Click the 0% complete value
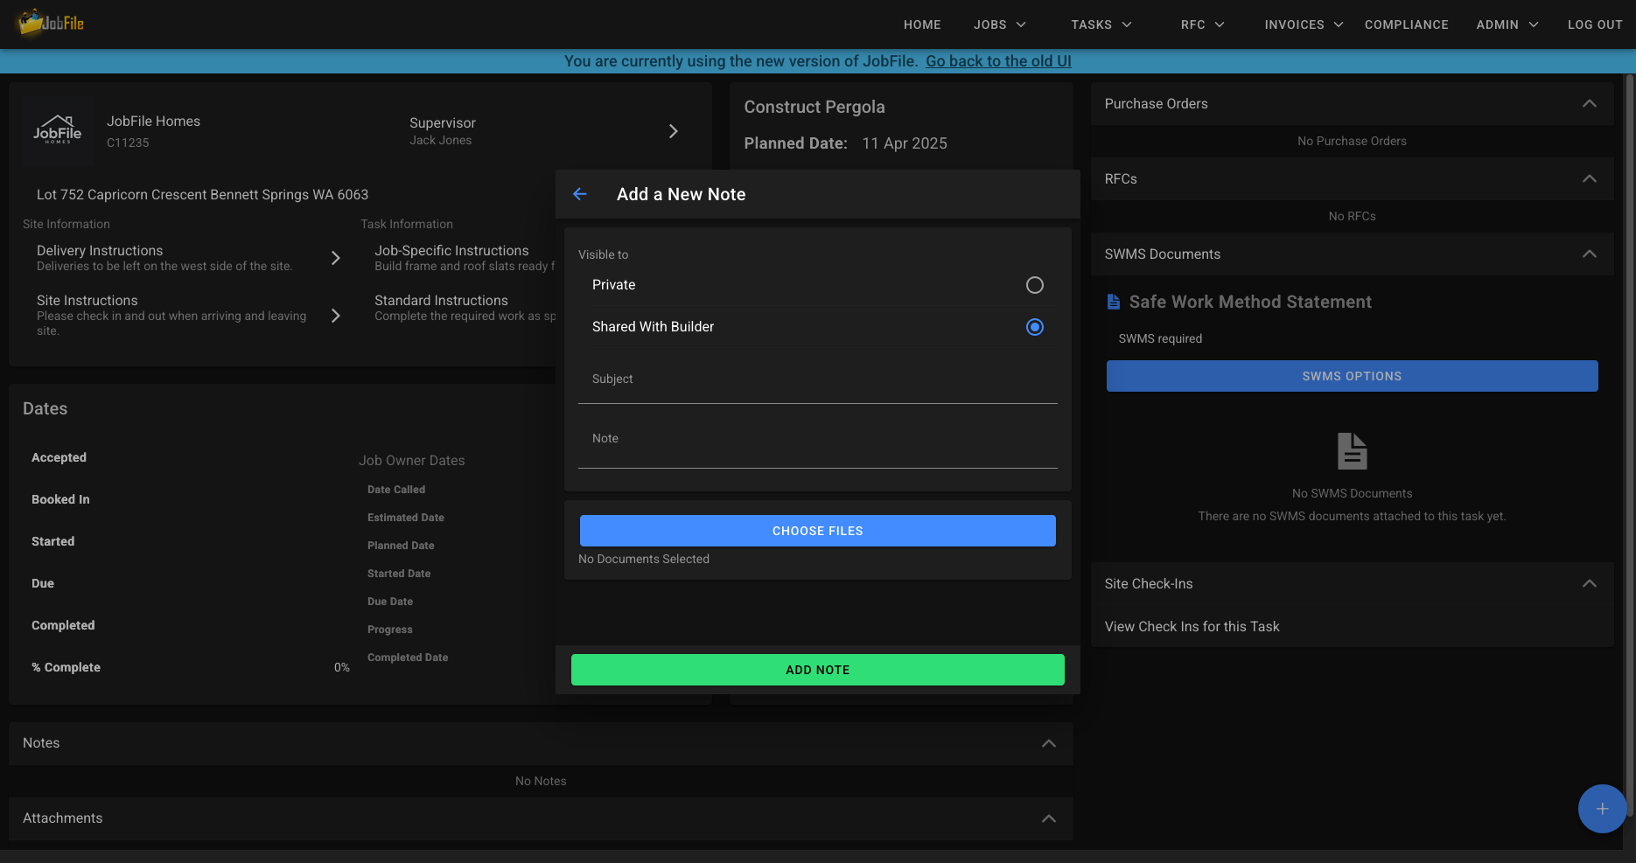Viewport: 1636px width, 863px height. (x=341, y=668)
